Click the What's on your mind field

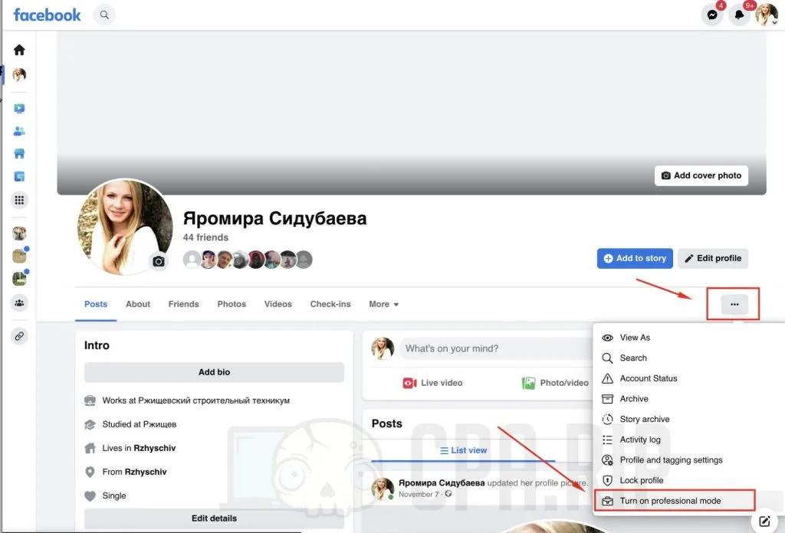tap(496, 348)
